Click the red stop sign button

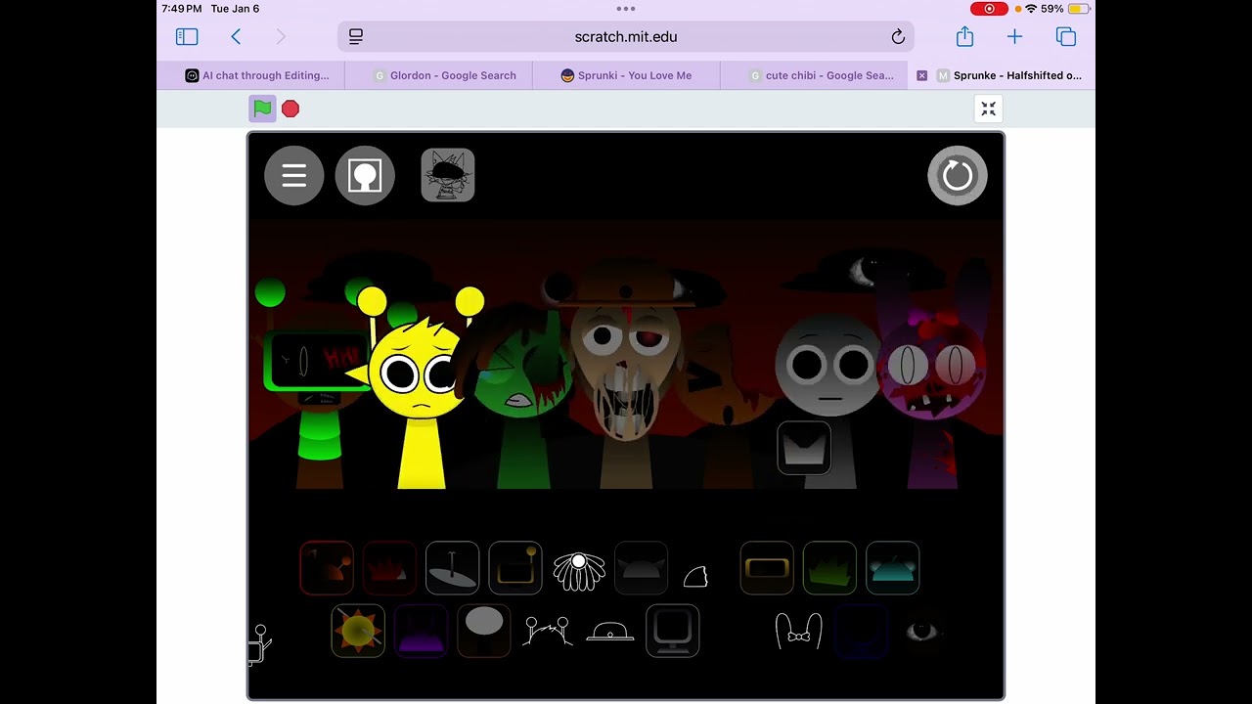(x=291, y=109)
